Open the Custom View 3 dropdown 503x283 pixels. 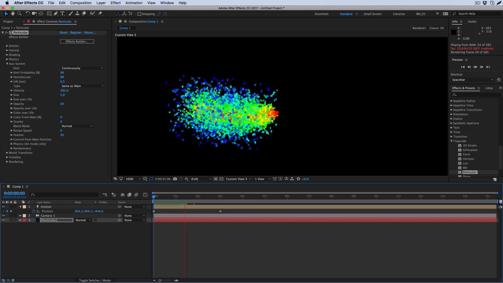tap(238, 179)
